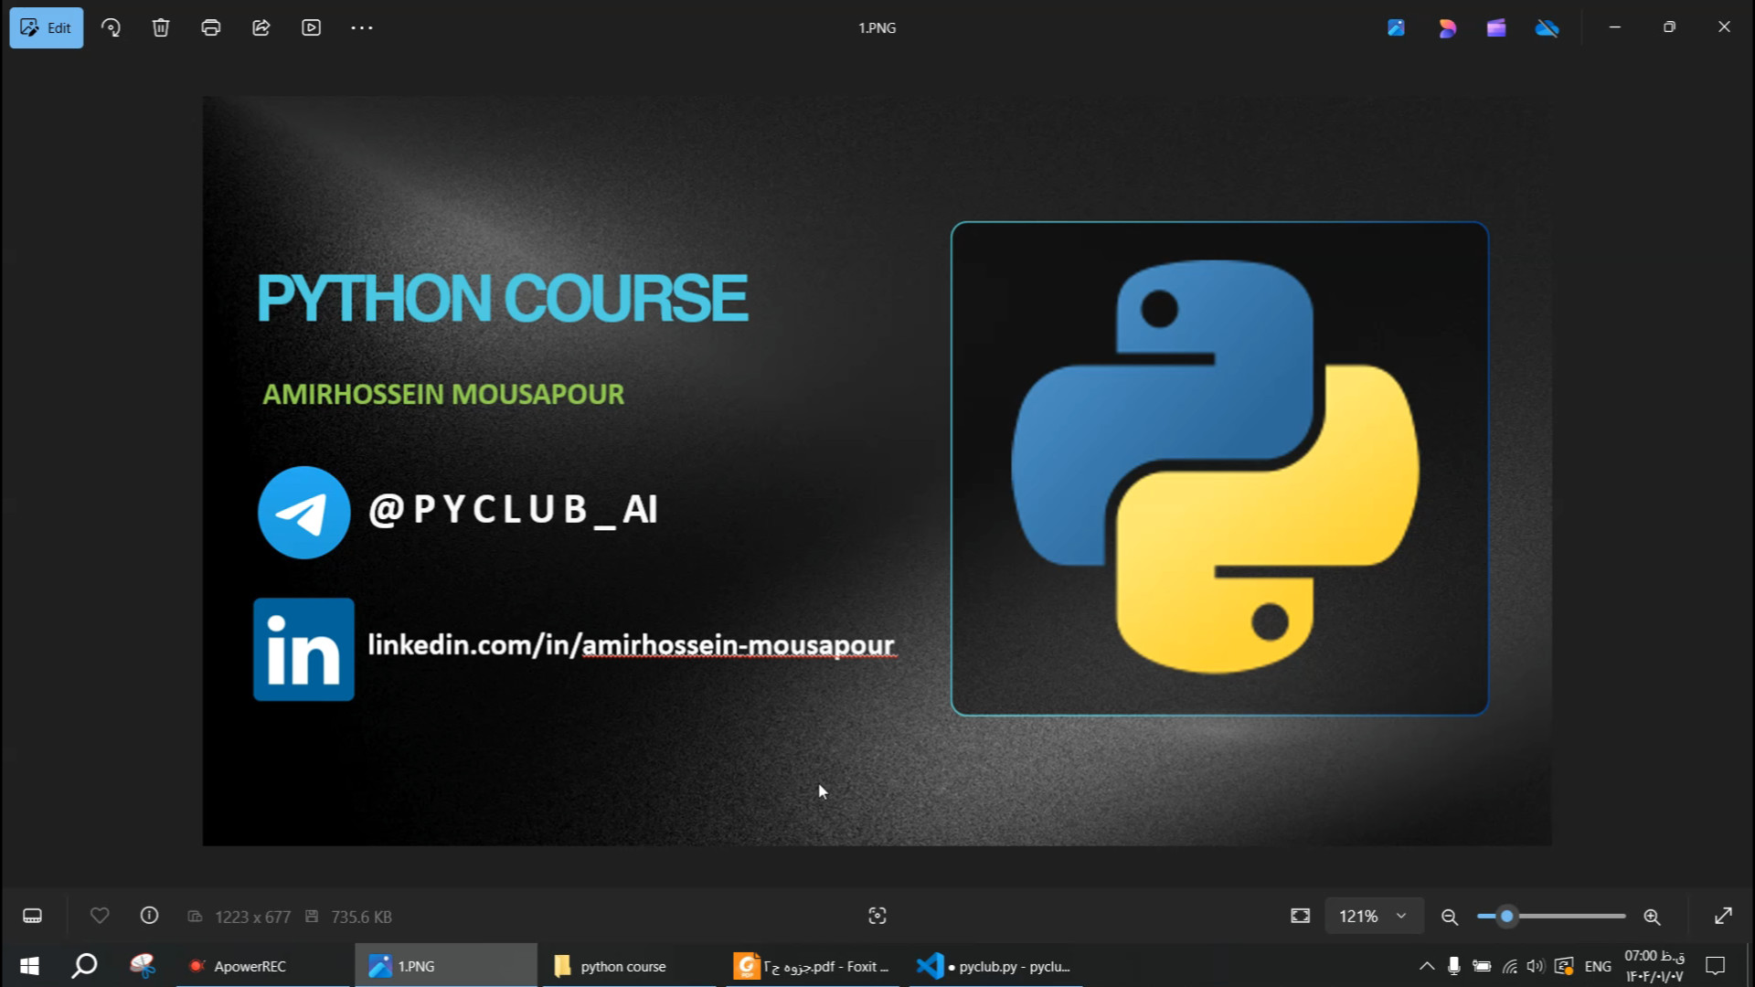Switch to pyclub.py VS Code window
1755x987 pixels.
pyautogui.click(x=996, y=966)
